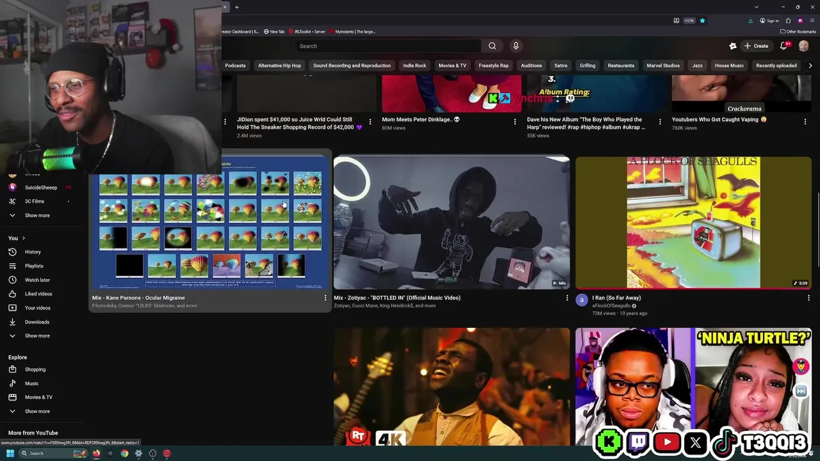Viewport: 820px width, 461px height.
Task: Open more options for Zotiyac BOTTLED IN mix
Action: point(566,298)
